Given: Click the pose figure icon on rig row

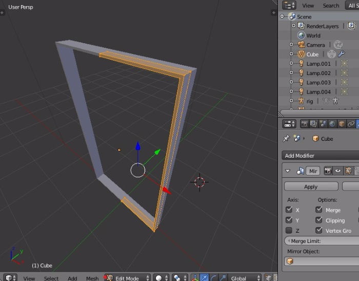Looking at the screenshot, I should (x=335, y=101).
